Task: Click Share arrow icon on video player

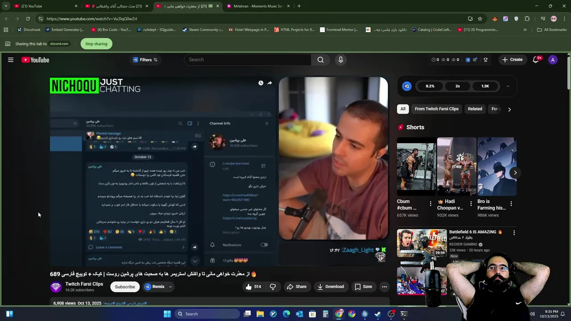Action: coord(269,83)
